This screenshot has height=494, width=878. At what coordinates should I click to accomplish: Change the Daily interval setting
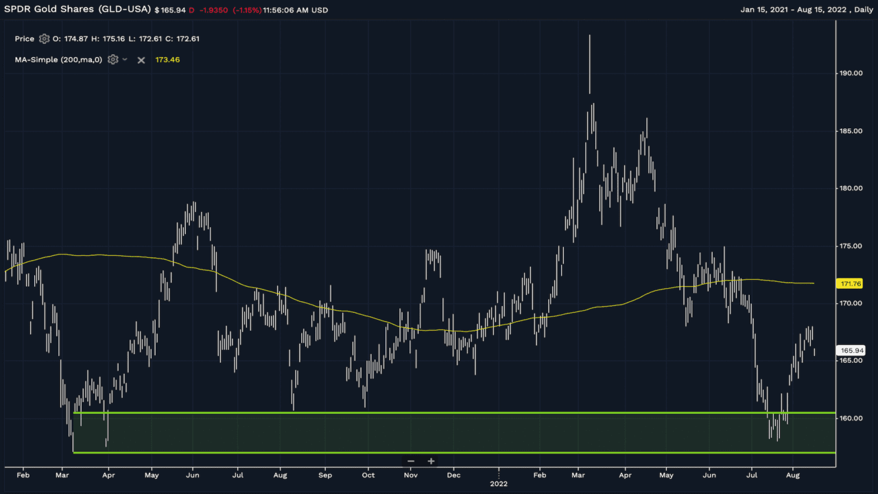point(862,10)
